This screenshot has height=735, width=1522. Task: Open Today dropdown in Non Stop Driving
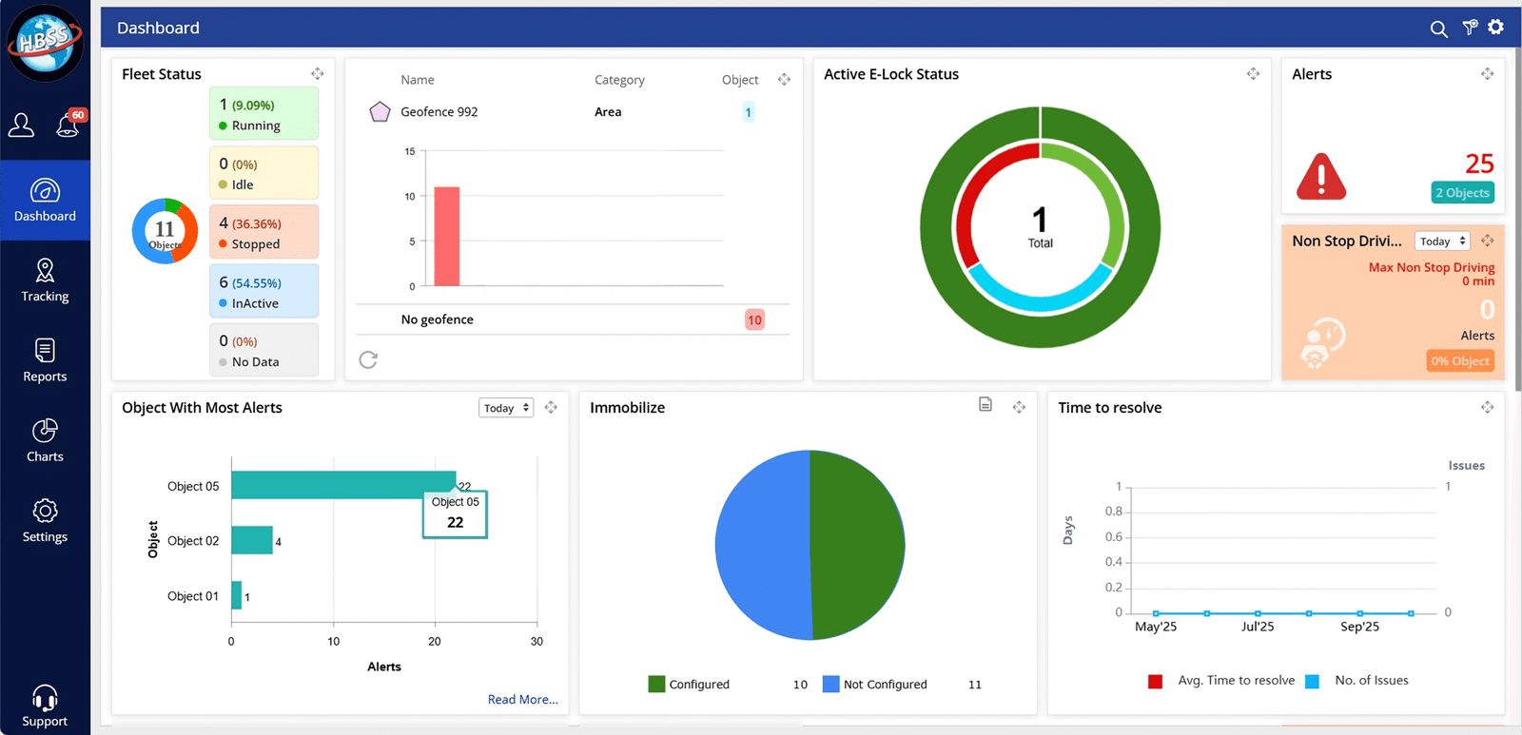pyautogui.click(x=1441, y=242)
